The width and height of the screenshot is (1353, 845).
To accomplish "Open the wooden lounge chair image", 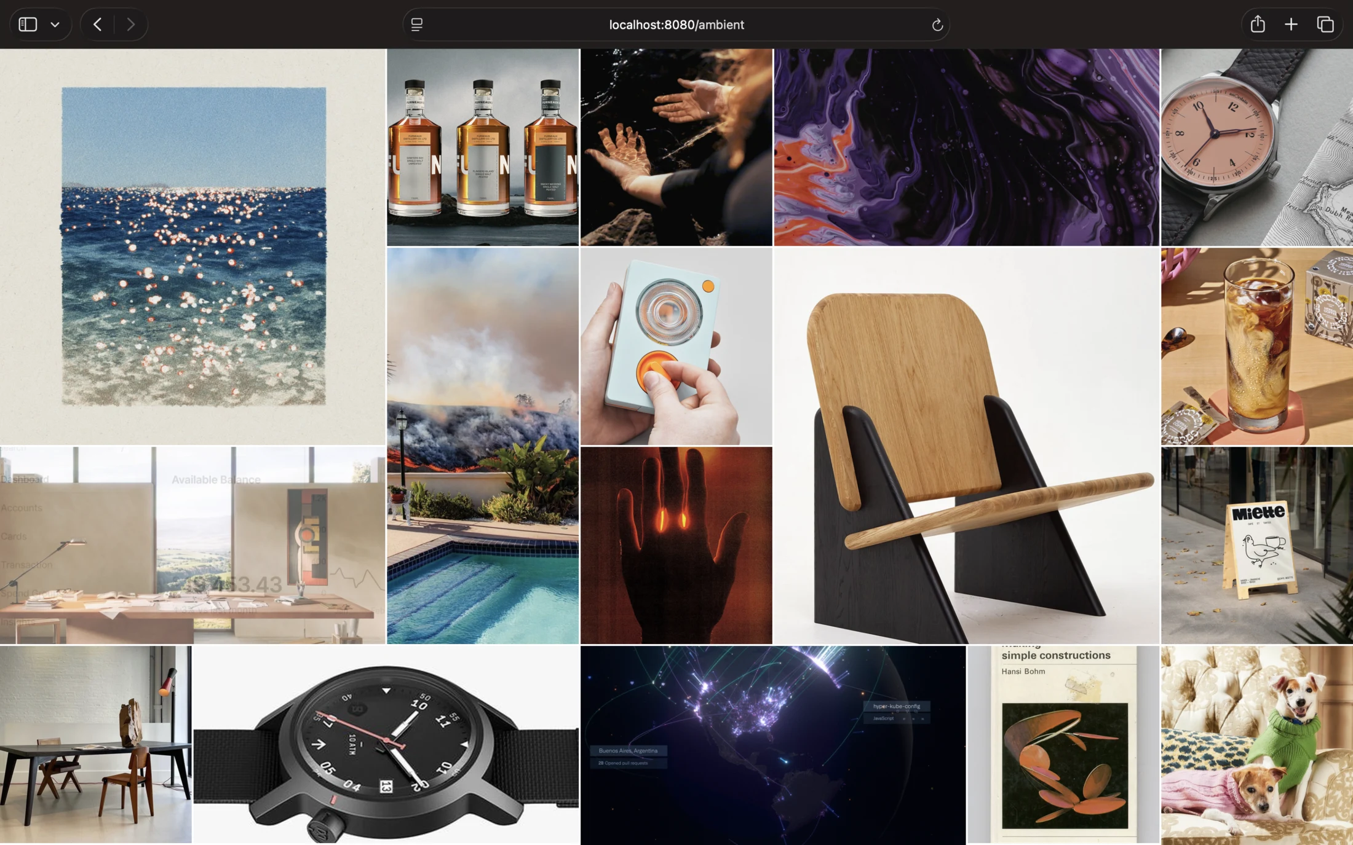I will [x=967, y=446].
